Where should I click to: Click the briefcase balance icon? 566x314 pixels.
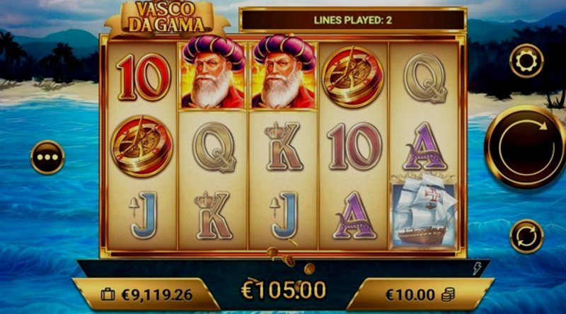108,295
